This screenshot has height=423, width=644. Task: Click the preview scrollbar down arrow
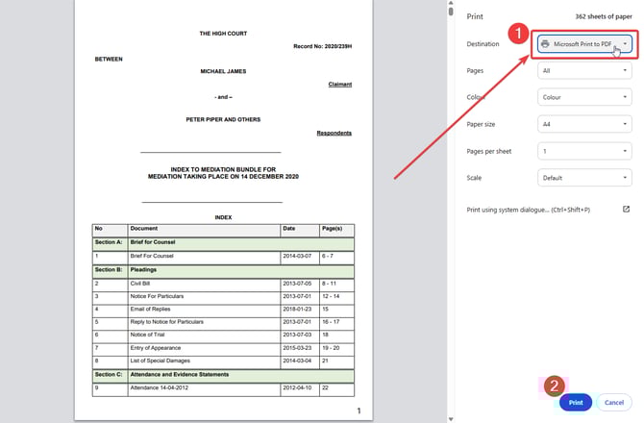click(x=452, y=417)
